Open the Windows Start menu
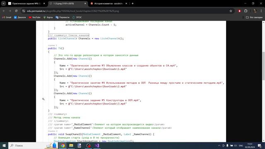265x149 pixels. pyautogui.click(x=4, y=145)
